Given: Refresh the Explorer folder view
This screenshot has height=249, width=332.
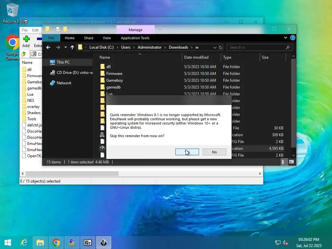Looking at the screenshot, I should click(x=220, y=47).
